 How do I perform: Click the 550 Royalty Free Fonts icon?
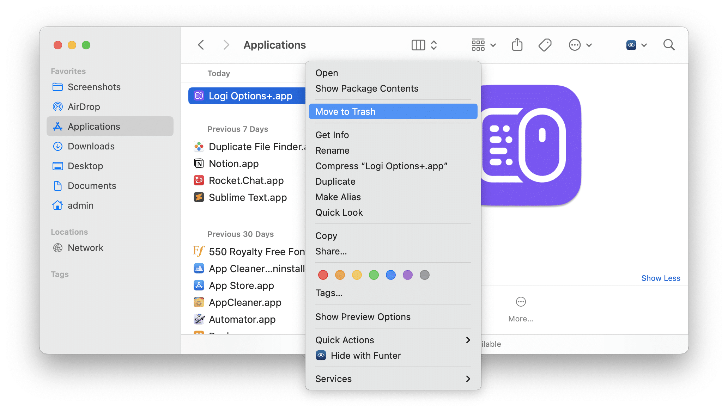(199, 251)
